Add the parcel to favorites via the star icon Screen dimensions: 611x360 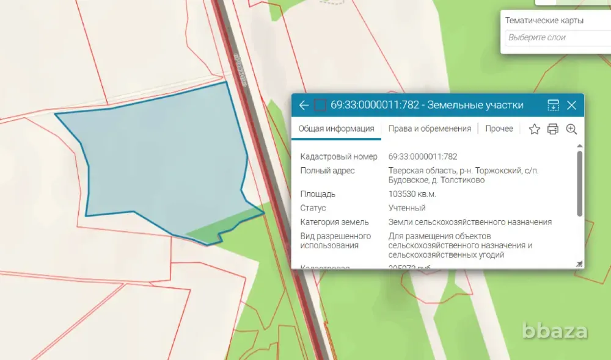[x=534, y=129]
